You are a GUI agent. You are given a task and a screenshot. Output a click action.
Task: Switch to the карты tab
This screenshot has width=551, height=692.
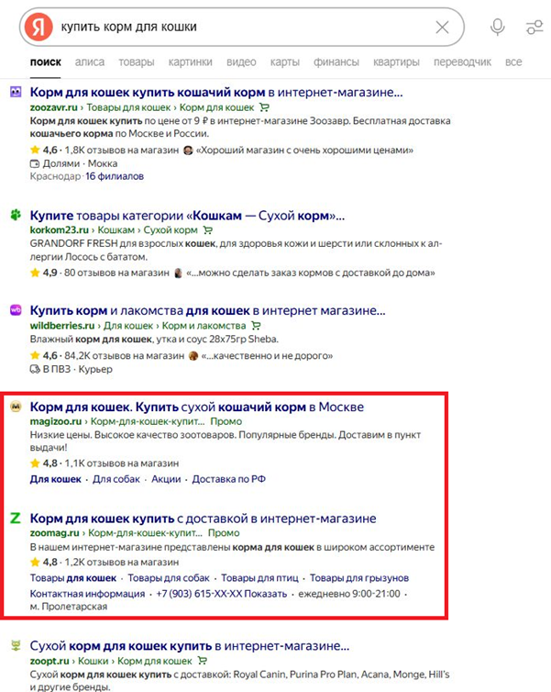coord(285,62)
